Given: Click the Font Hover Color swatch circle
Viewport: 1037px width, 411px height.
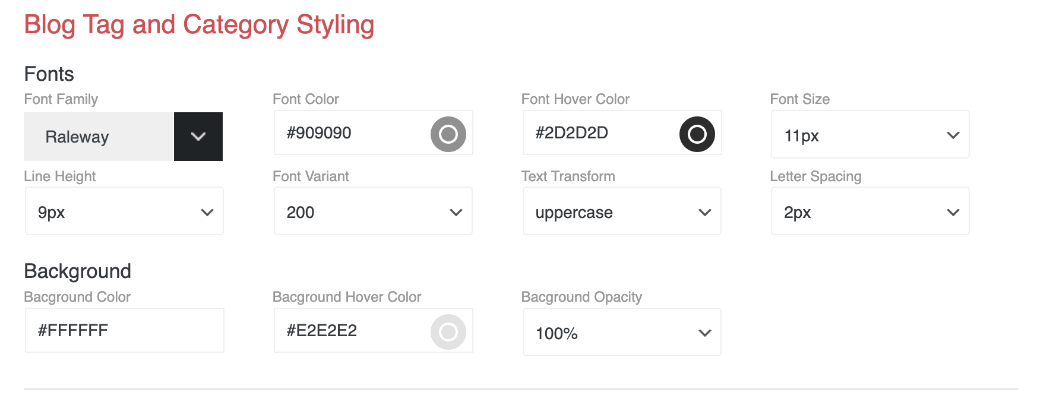Looking at the screenshot, I should click(x=697, y=134).
